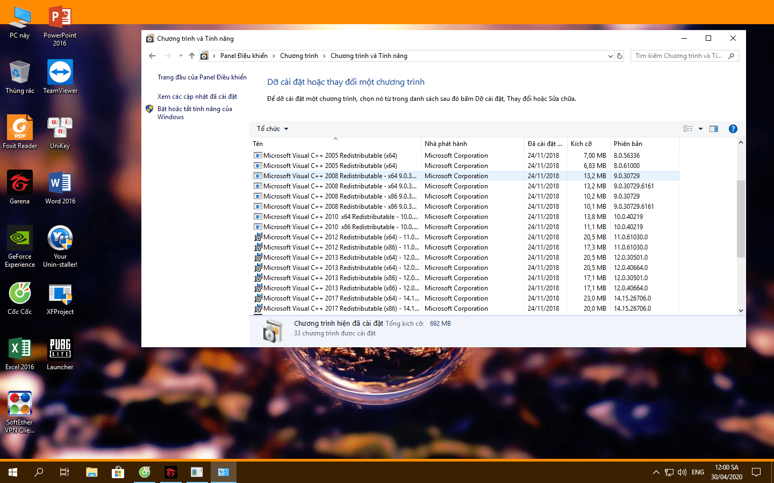Image resolution: width=774 pixels, height=483 pixels.
Task: Open Windows Start menu
Action: (x=13, y=472)
